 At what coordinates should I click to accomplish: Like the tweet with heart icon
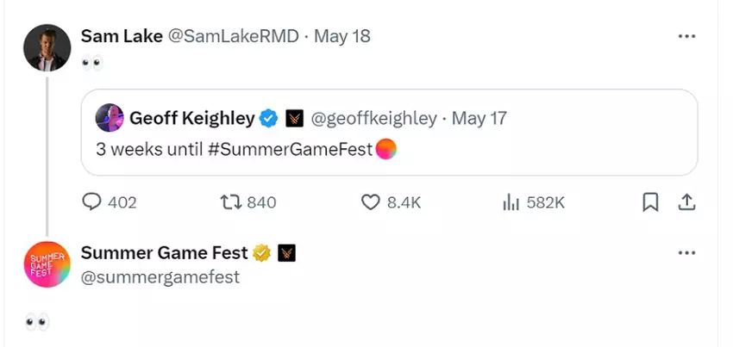pos(370,202)
